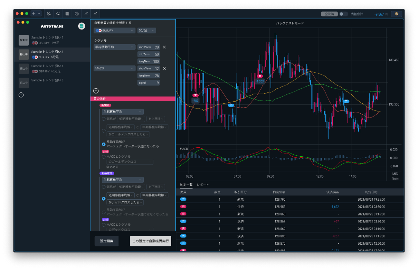This screenshot has width=418, height=270.
Task: Delete the MACD signal row
Action: coord(164,68)
